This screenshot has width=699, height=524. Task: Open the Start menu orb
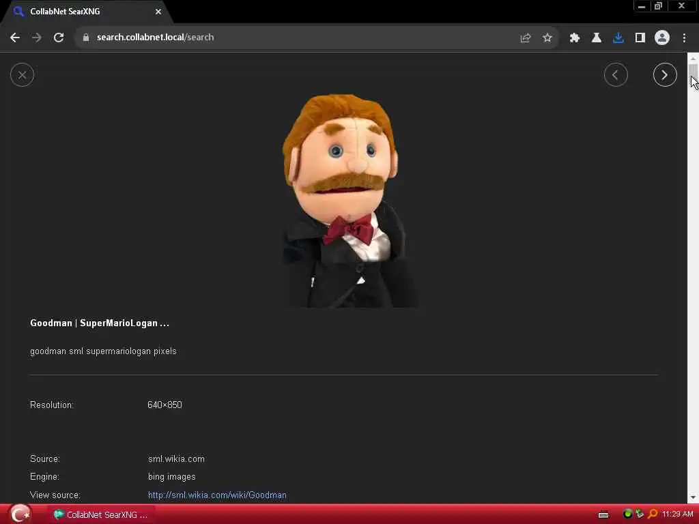(20, 514)
